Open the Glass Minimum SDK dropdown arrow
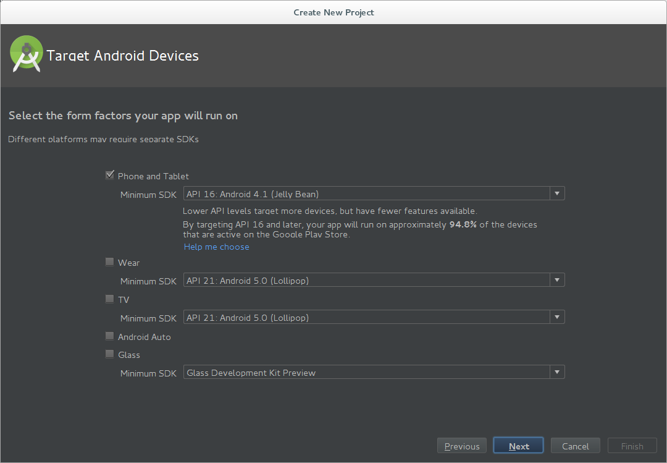The width and height of the screenshot is (667, 463). 557,372
